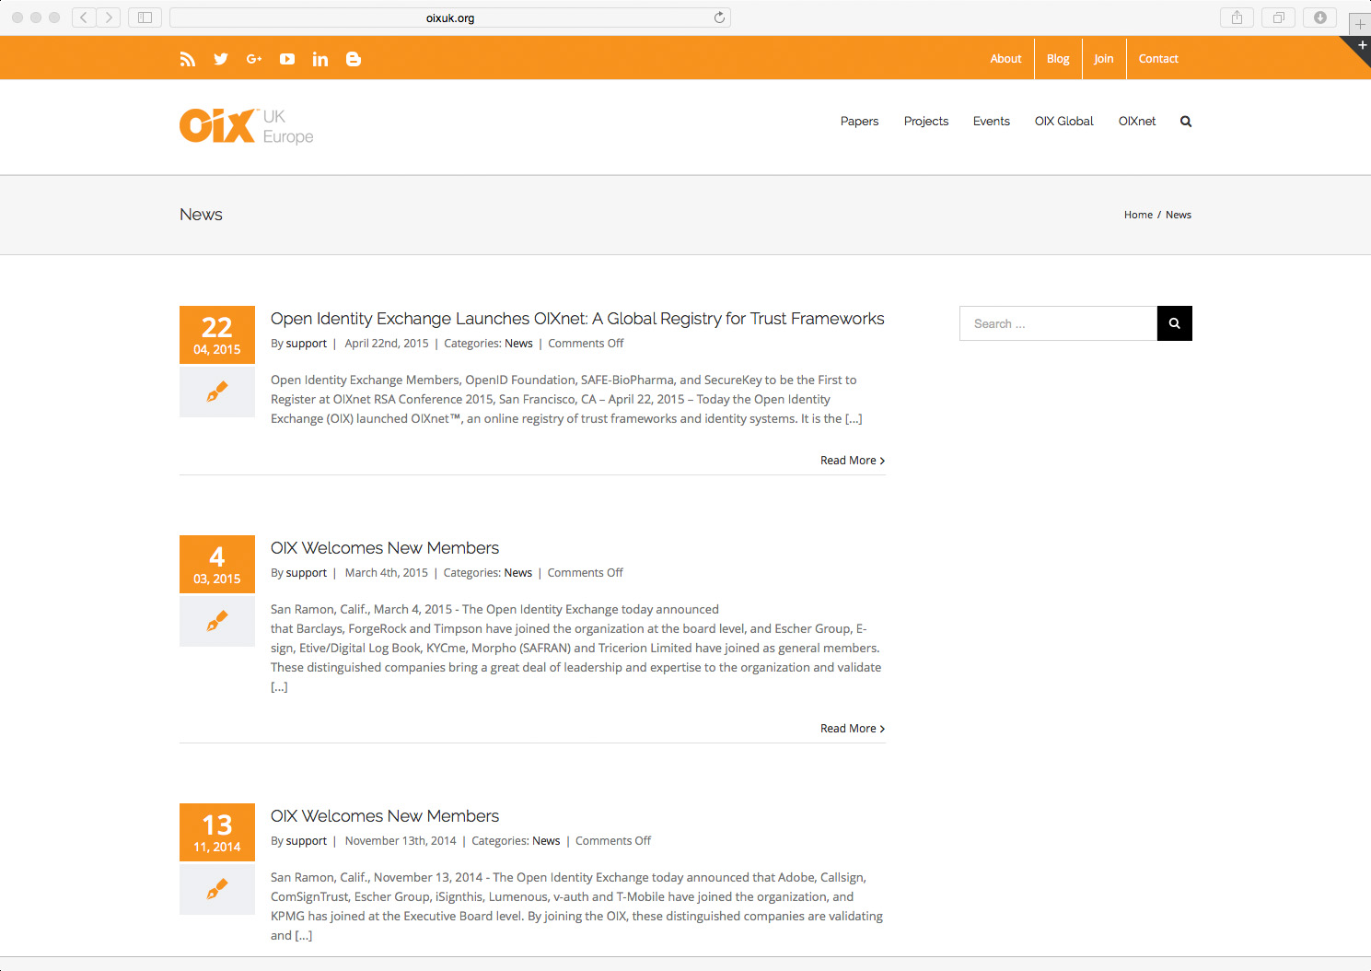Image resolution: width=1371 pixels, height=971 pixels.
Task: Open November 2014 OIX Welcomes New Members title
Action: pos(385,816)
